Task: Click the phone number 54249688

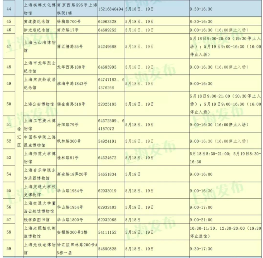Action: pyautogui.click(x=107, y=46)
